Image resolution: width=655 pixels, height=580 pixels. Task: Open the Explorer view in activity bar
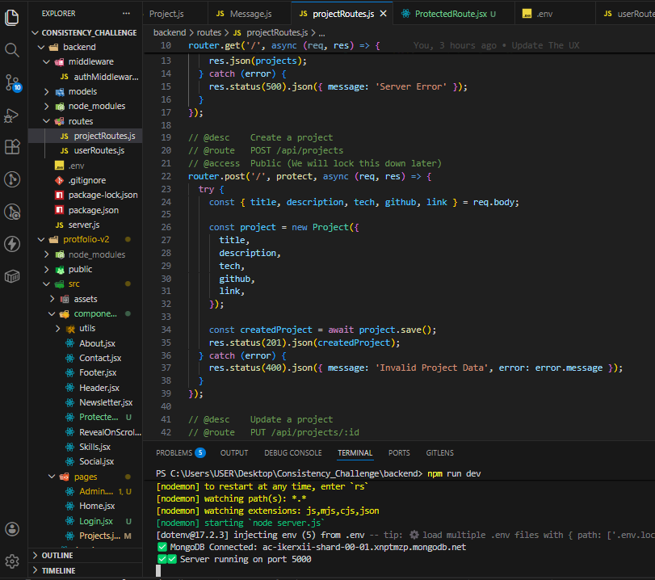pyautogui.click(x=12, y=18)
